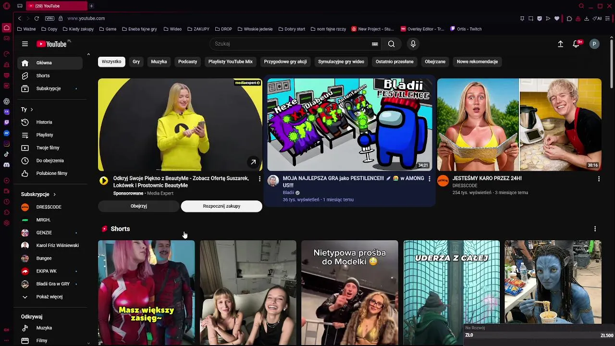
Task: Open a new browser tab
Action: [91, 6]
